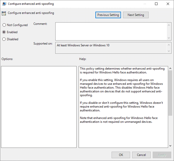Click Comment box scroll up arrow
Image resolution: width=174 pixels, height=161 pixels.
(x=169, y=25)
